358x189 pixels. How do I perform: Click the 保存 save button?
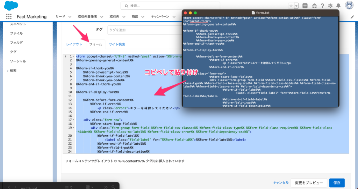tap(337, 183)
